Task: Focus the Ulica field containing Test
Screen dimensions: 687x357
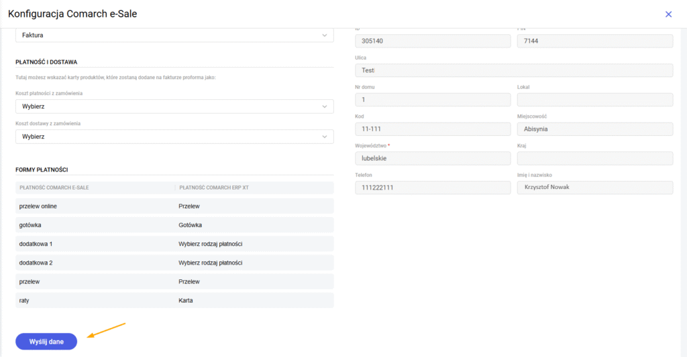Action: click(514, 70)
